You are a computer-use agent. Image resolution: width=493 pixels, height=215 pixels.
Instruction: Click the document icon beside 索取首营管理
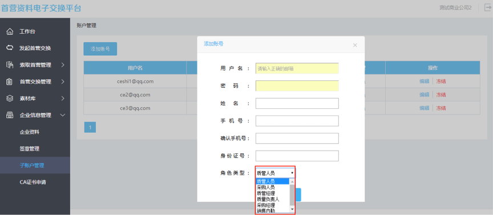[10, 65]
